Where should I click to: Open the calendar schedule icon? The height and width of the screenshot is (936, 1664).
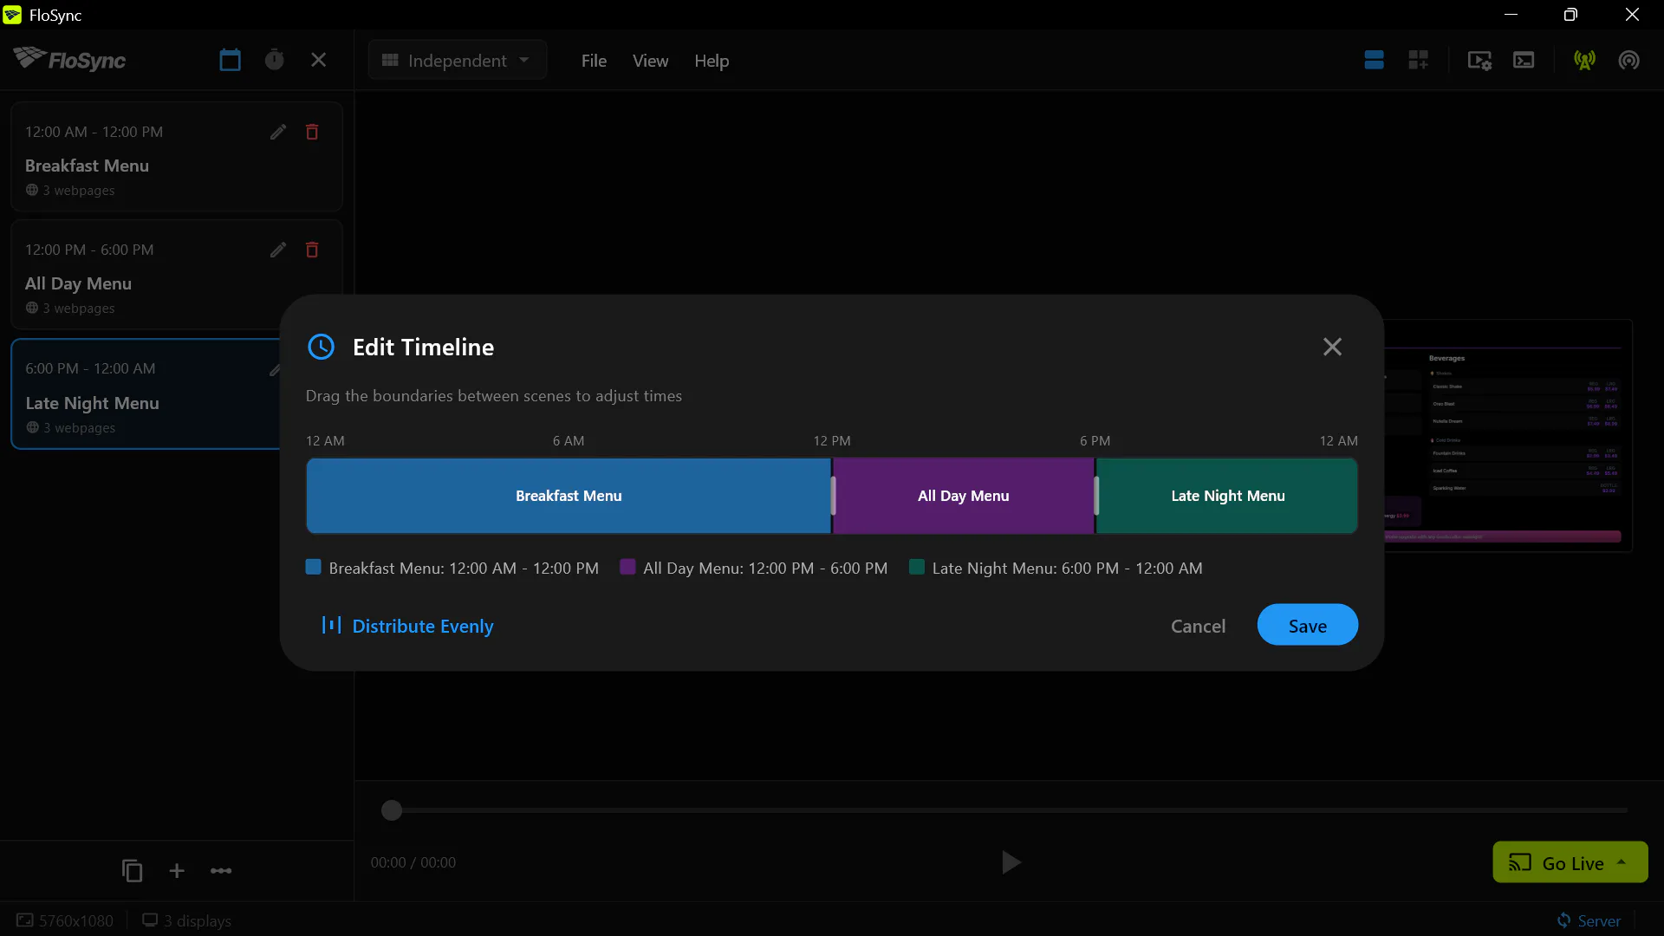click(230, 60)
